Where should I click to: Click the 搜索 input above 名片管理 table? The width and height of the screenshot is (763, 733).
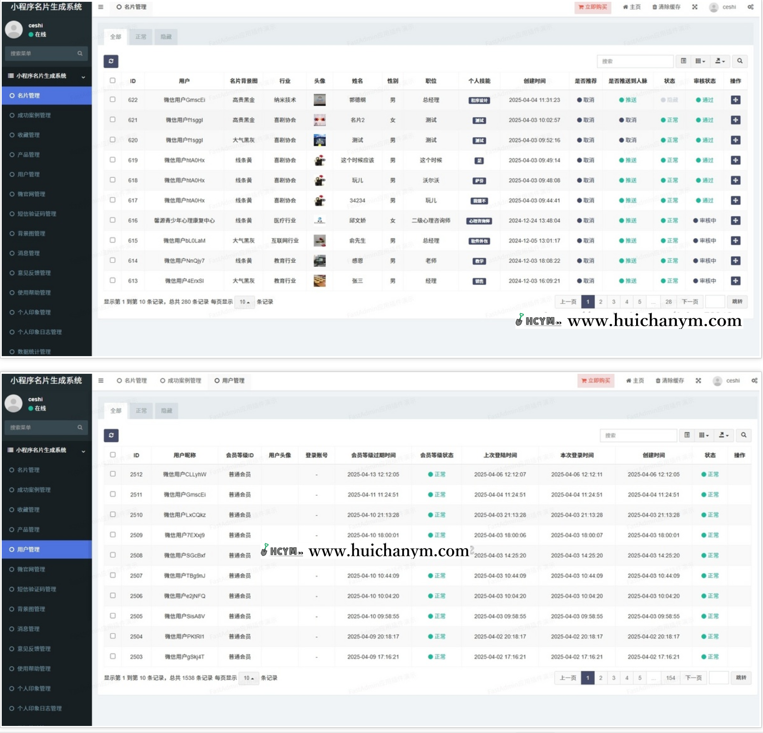[635, 61]
